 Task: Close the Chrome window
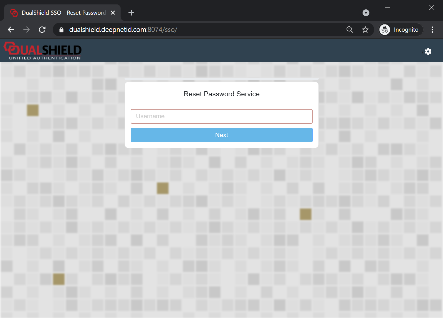pos(431,7)
